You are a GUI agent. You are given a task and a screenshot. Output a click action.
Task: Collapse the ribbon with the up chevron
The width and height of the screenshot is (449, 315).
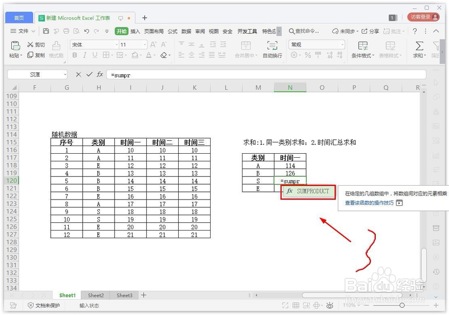pyautogui.click(x=436, y=31)
